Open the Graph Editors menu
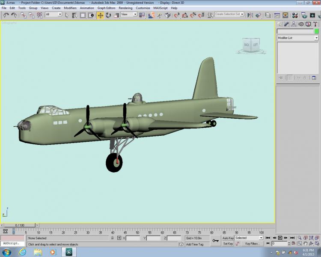Viewport: 321px width, 257px height. click(106, 8)
